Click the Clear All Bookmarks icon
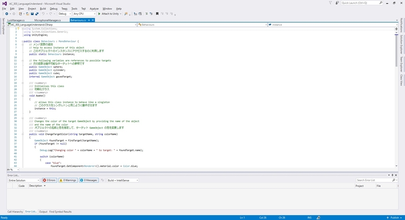405x220 pixels. [171, 14]
